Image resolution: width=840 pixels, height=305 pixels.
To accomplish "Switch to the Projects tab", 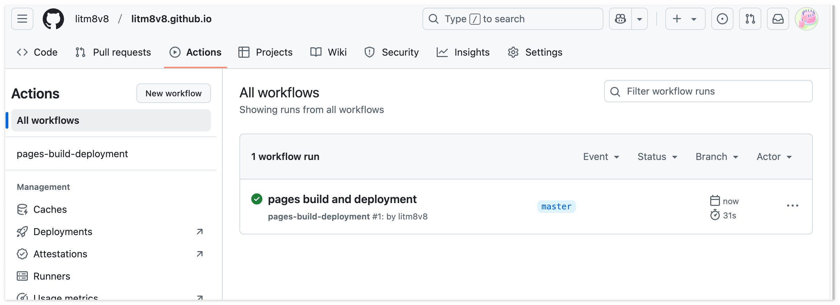I will [x=266, y=52].
